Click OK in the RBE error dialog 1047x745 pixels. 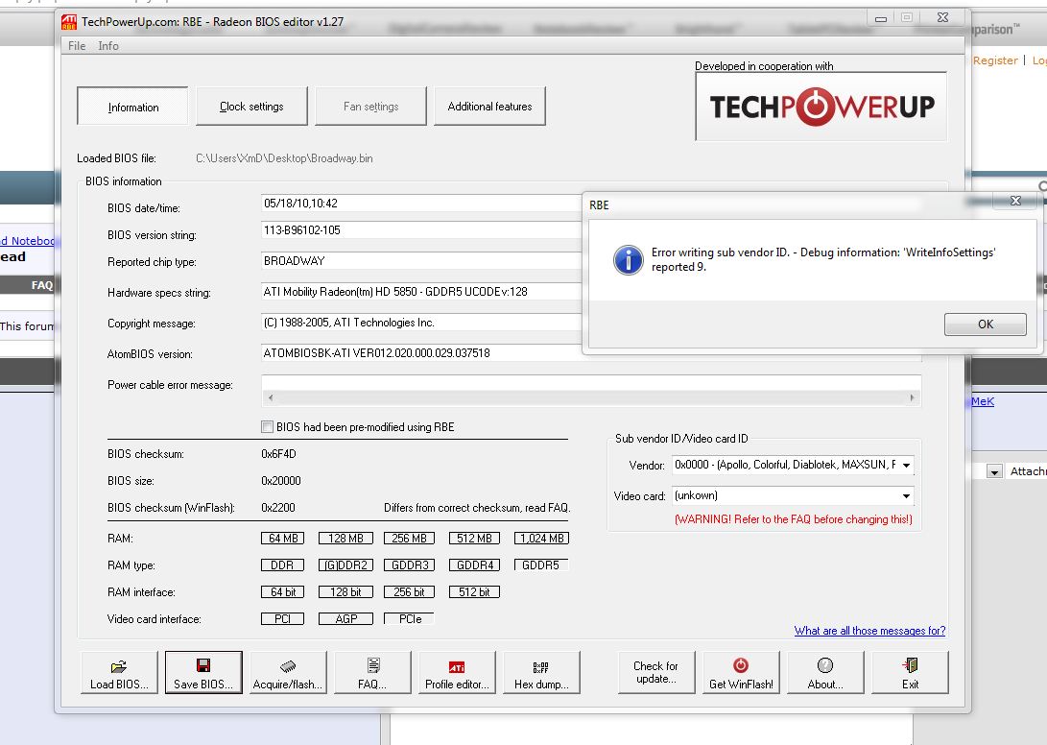(x=985, y=324)
